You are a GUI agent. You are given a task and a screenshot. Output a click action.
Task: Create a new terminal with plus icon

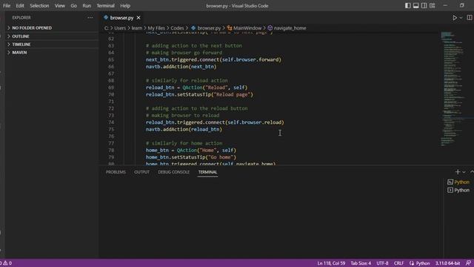[x=458, y=172]
